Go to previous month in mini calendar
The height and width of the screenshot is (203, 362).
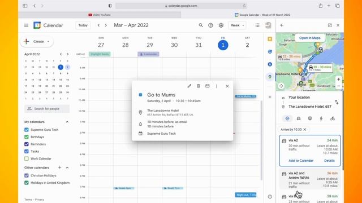point(61,54)
